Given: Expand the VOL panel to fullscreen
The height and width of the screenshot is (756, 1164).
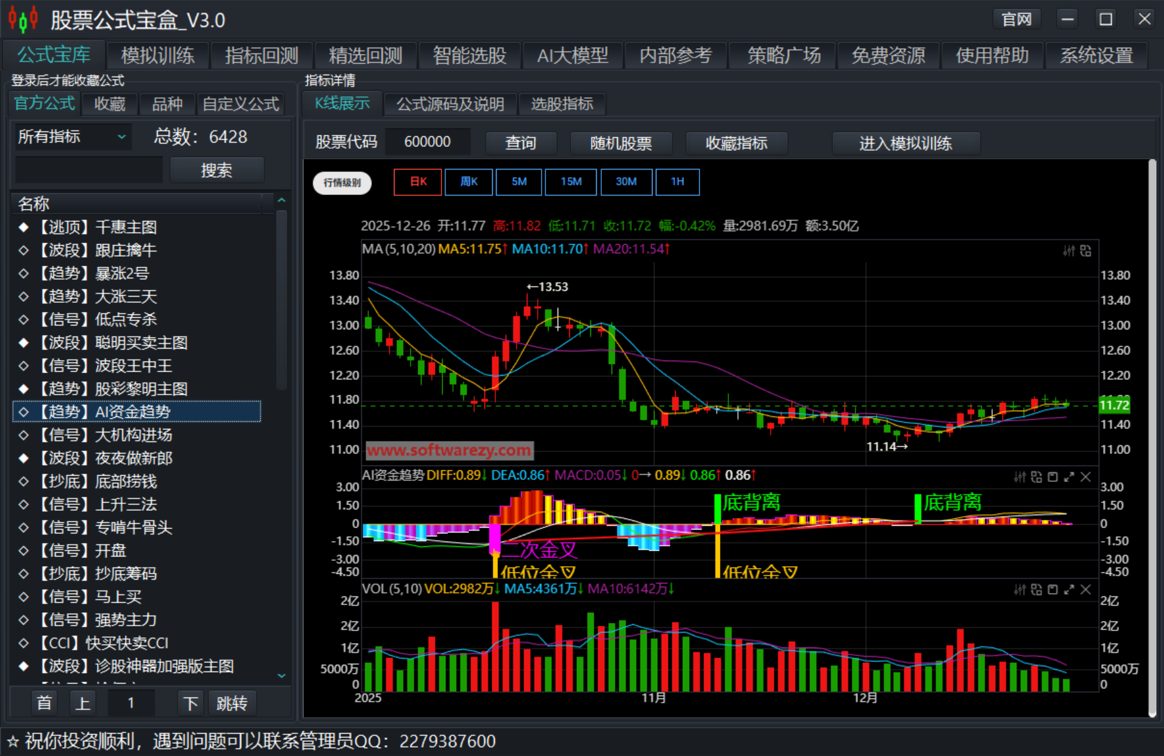Looking at the screenshot, I should (1070, 590).
